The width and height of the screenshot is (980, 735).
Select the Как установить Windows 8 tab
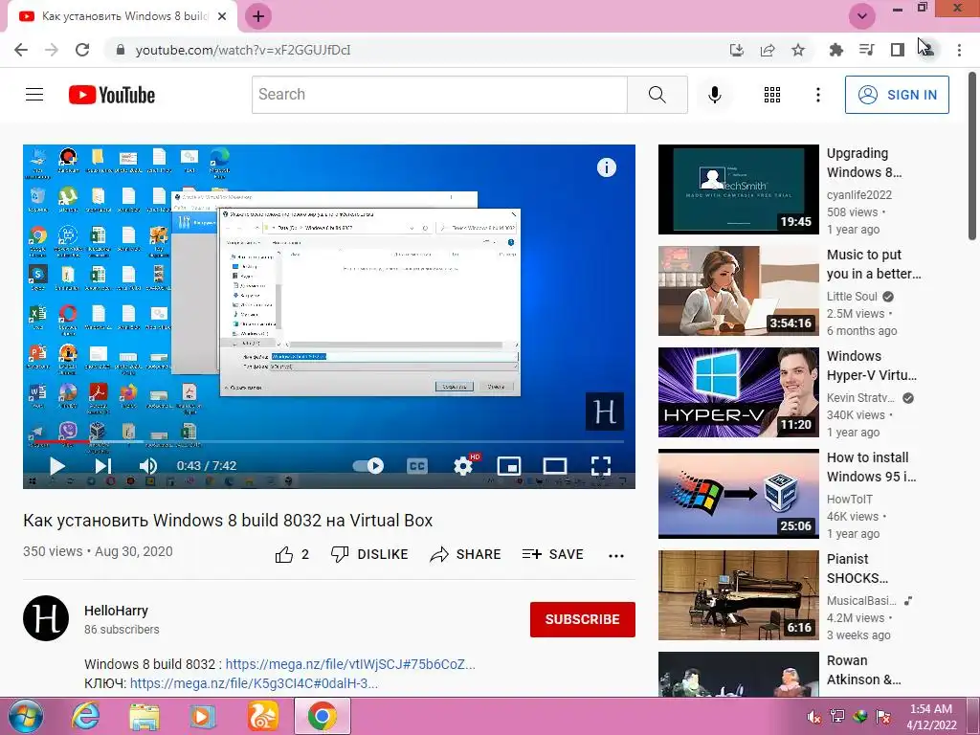(x=122, y=16)
